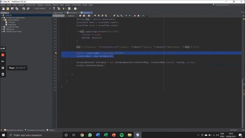Show the Código-Fonte editor view
The width and height of the screenshot is (245, 138).
pos(59,16)
